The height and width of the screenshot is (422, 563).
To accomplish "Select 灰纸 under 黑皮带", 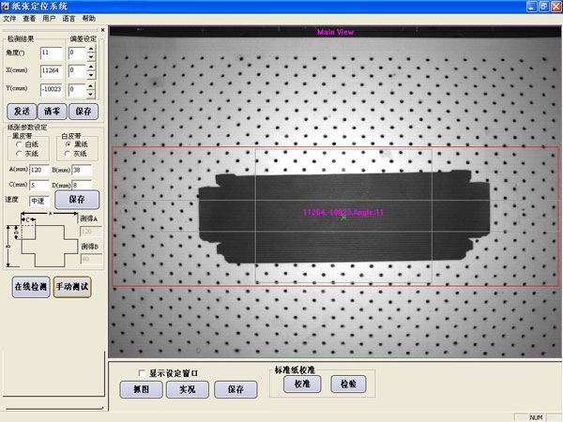I will pos(27,154).
